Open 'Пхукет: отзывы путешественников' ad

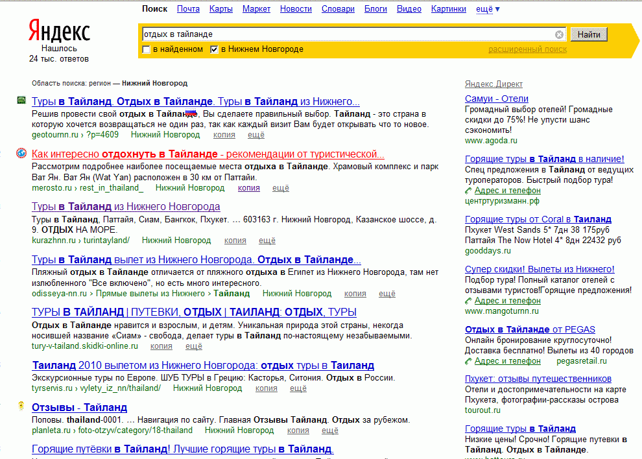tap(538, 379)
